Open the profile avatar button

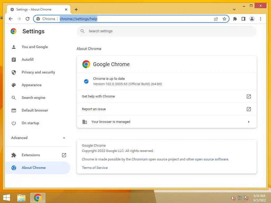click(252, 19)
